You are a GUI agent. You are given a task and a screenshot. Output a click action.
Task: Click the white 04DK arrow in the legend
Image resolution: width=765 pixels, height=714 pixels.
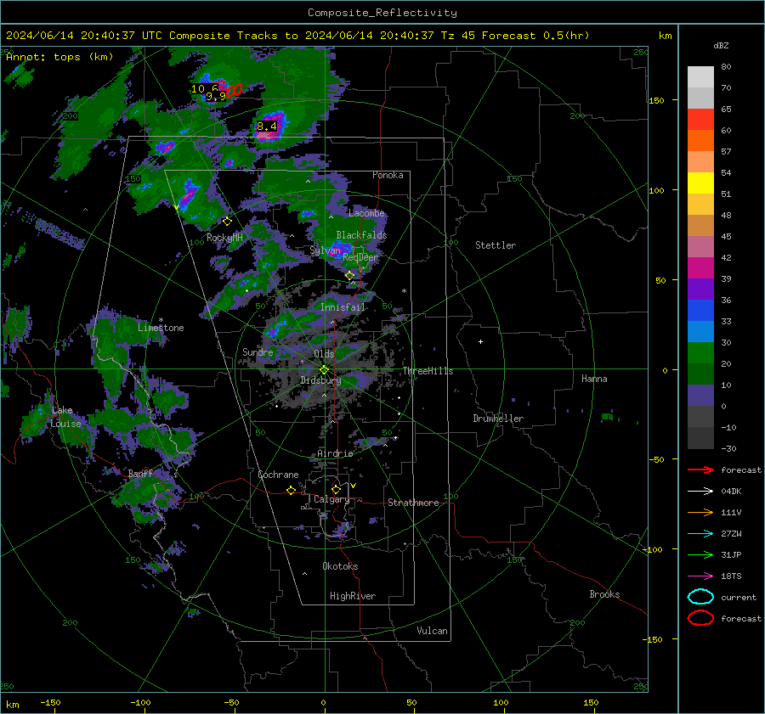pos(700,492)
